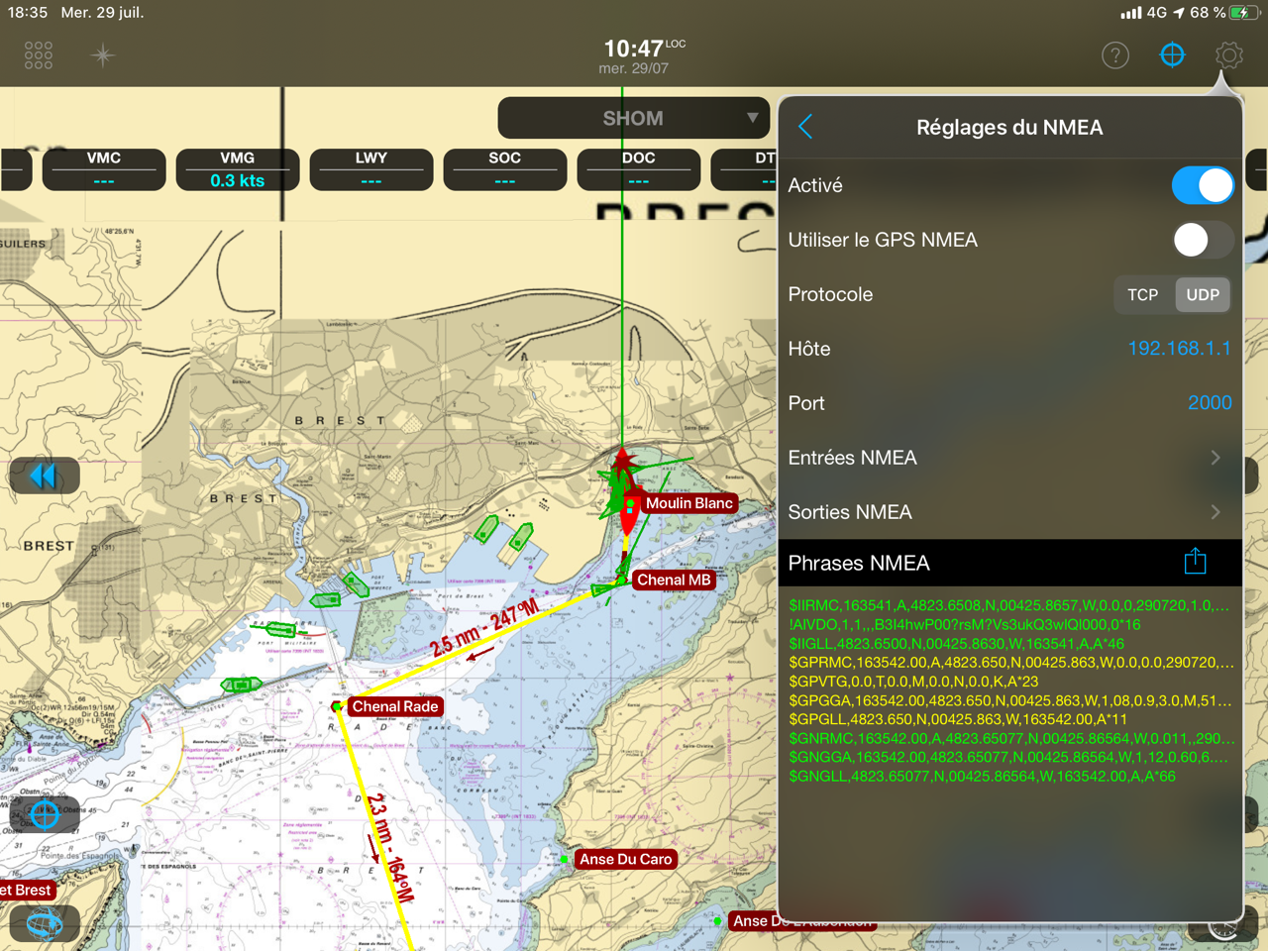Share the NMEA sentences log
The width and height of the screenshot is (1268, 951).
pos(1195,562)
